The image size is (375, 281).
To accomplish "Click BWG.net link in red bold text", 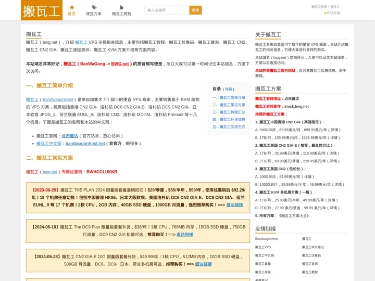I will pyautogui.click(x=120, y=64).
